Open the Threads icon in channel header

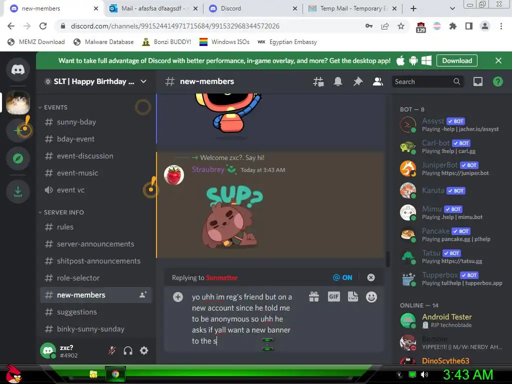(318, 81)
